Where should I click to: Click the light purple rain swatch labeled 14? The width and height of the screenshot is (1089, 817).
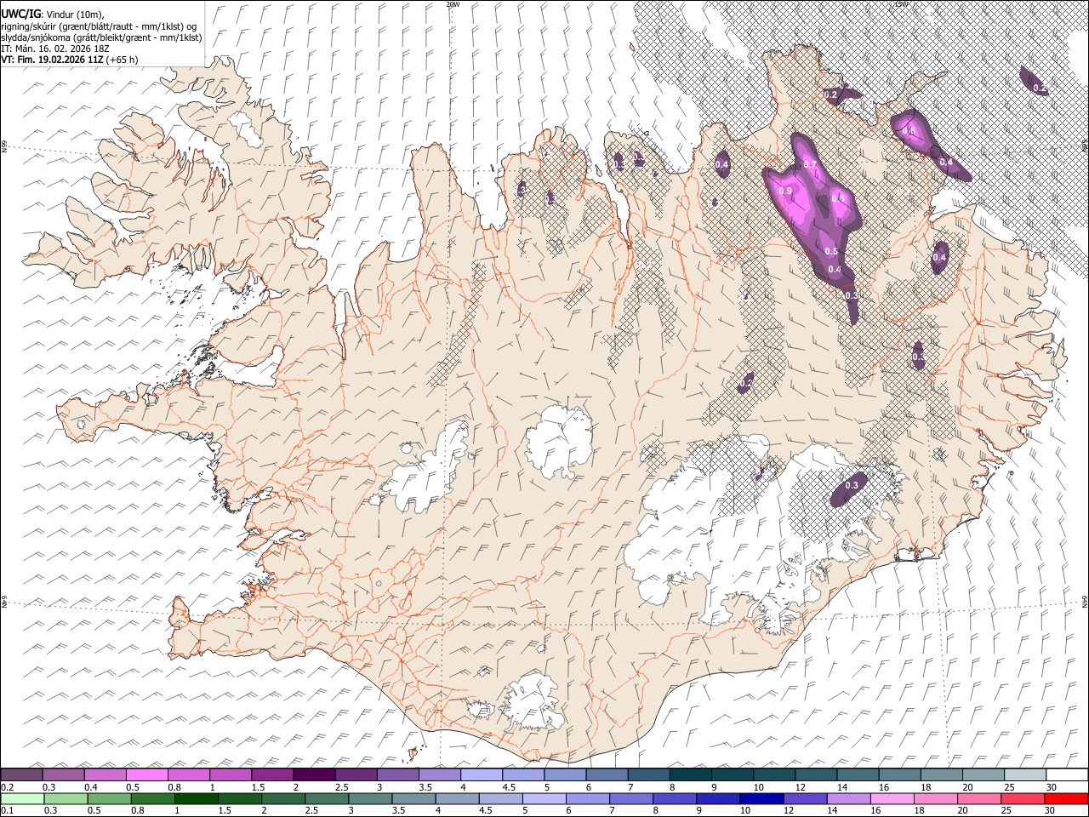tap(849, 798)
